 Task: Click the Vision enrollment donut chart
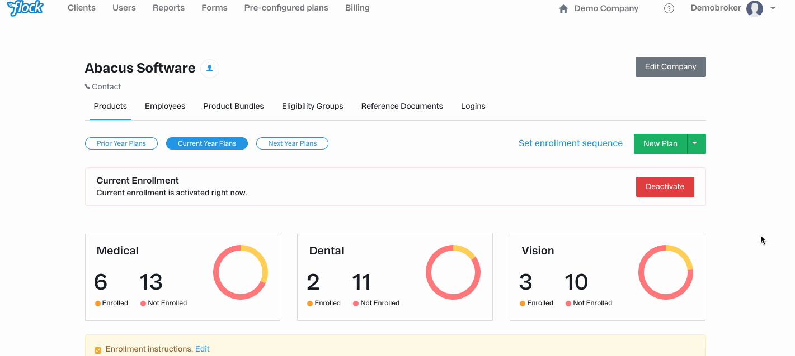point(666,272)
